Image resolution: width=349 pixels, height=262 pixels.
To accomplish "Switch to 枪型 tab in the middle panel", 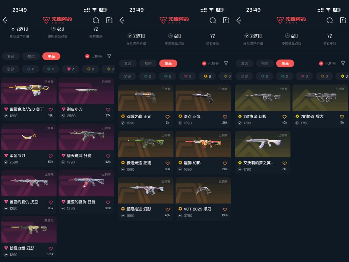I will pyautogui.click(x=148, y=63).
